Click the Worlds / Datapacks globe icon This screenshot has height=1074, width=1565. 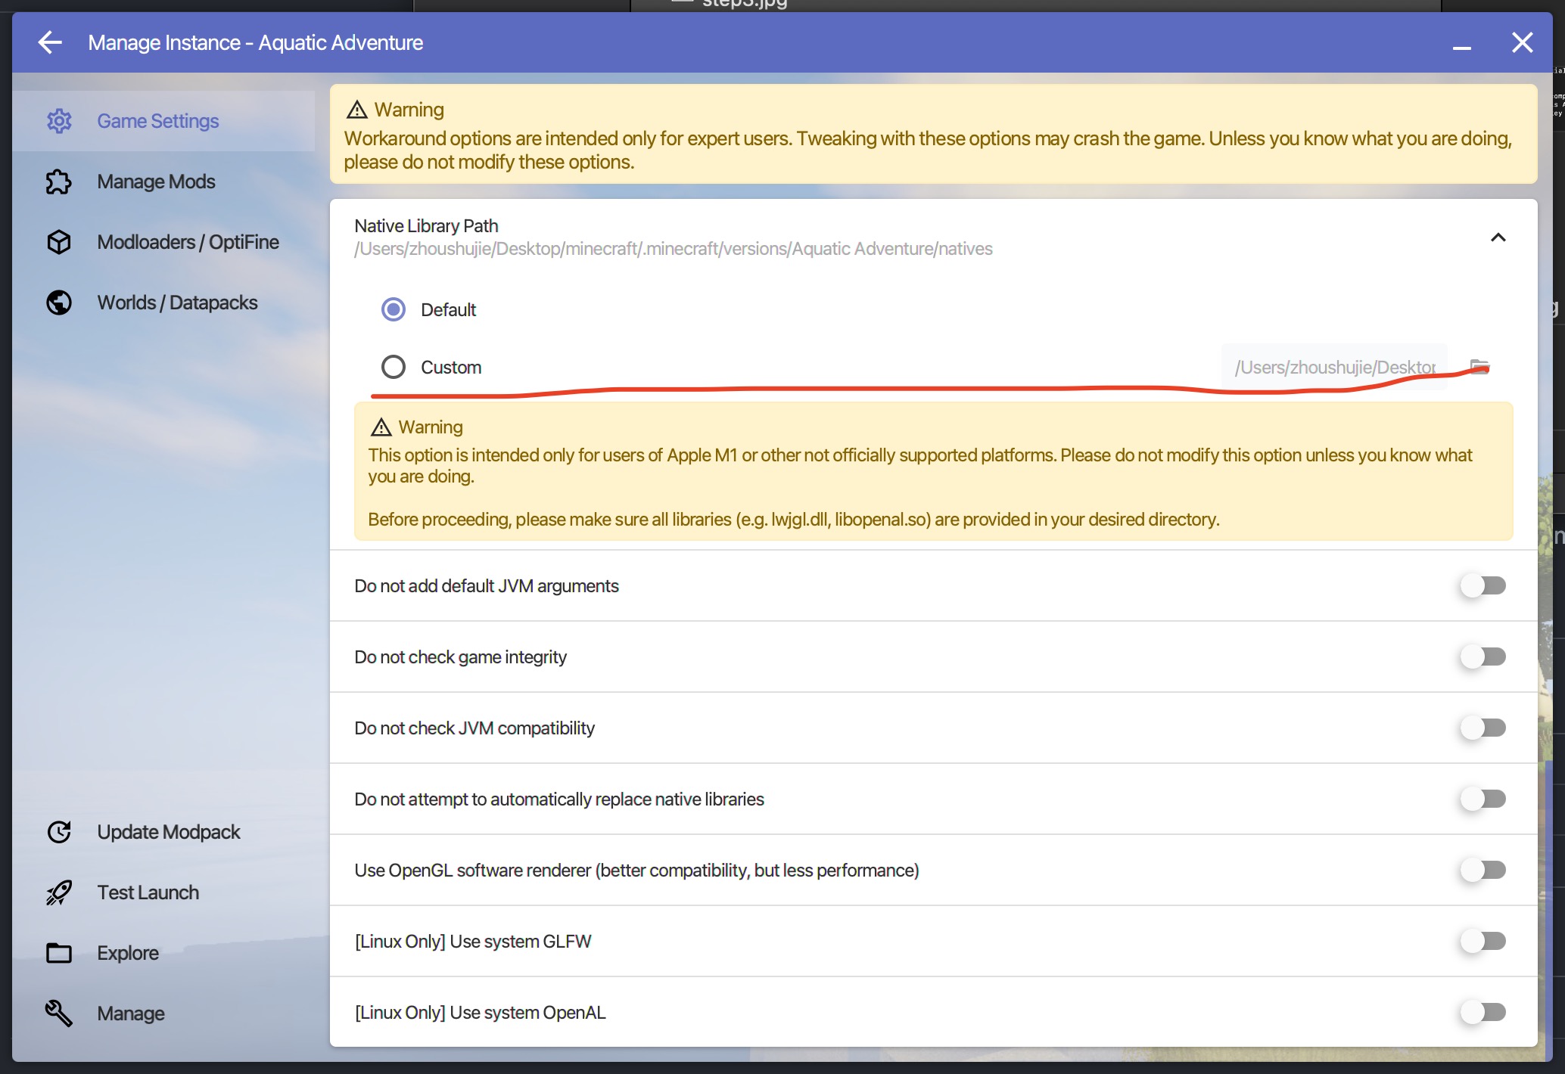click(x=59, y=303)
